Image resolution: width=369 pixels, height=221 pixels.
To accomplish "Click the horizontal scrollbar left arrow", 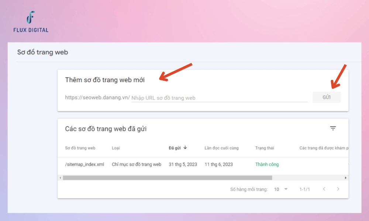I will (x=60, y=178).
